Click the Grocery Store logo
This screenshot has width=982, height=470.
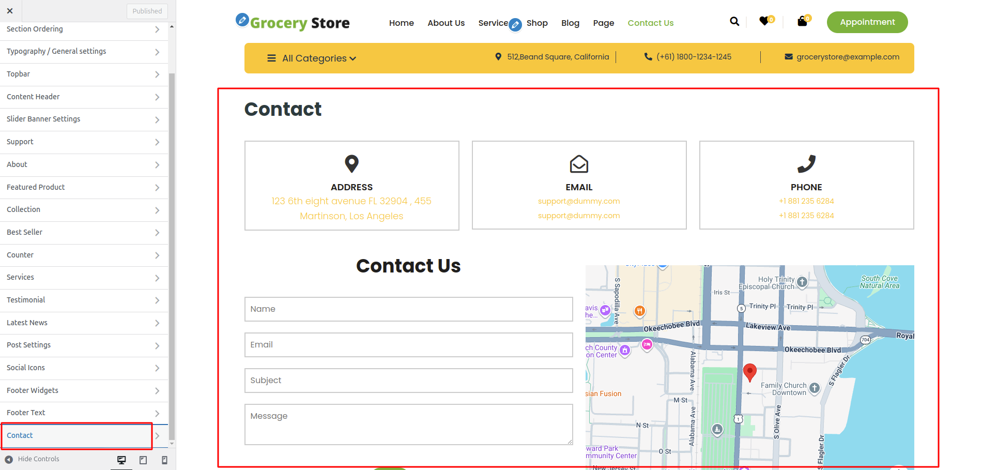[300, 23]
